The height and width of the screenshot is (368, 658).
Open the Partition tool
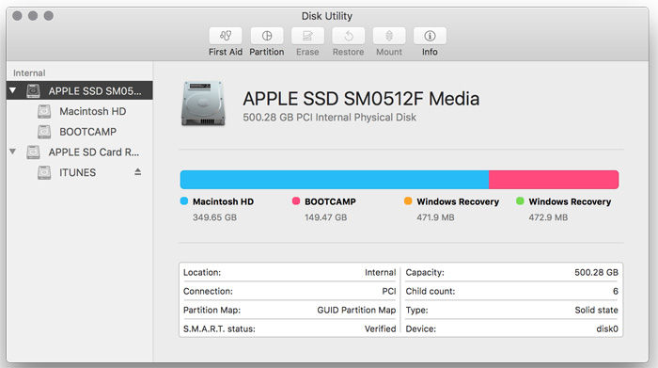click(266, 36)
